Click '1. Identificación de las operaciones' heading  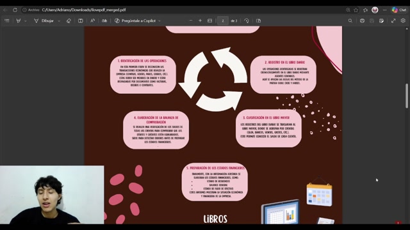click(142, 61)
